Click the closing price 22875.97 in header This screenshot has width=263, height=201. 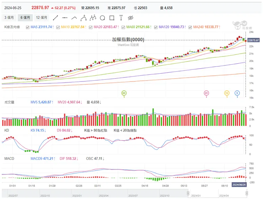(40, 8)
